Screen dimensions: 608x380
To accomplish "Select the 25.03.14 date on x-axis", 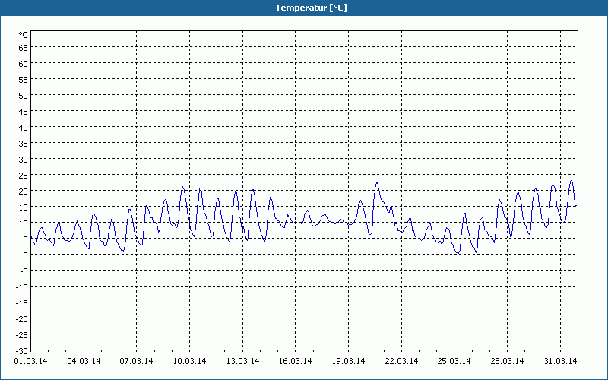I will pos(454,361).
